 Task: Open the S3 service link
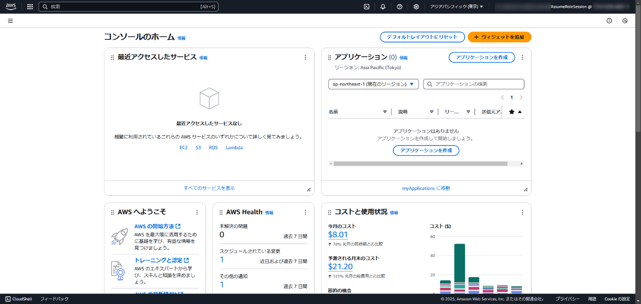198,148
